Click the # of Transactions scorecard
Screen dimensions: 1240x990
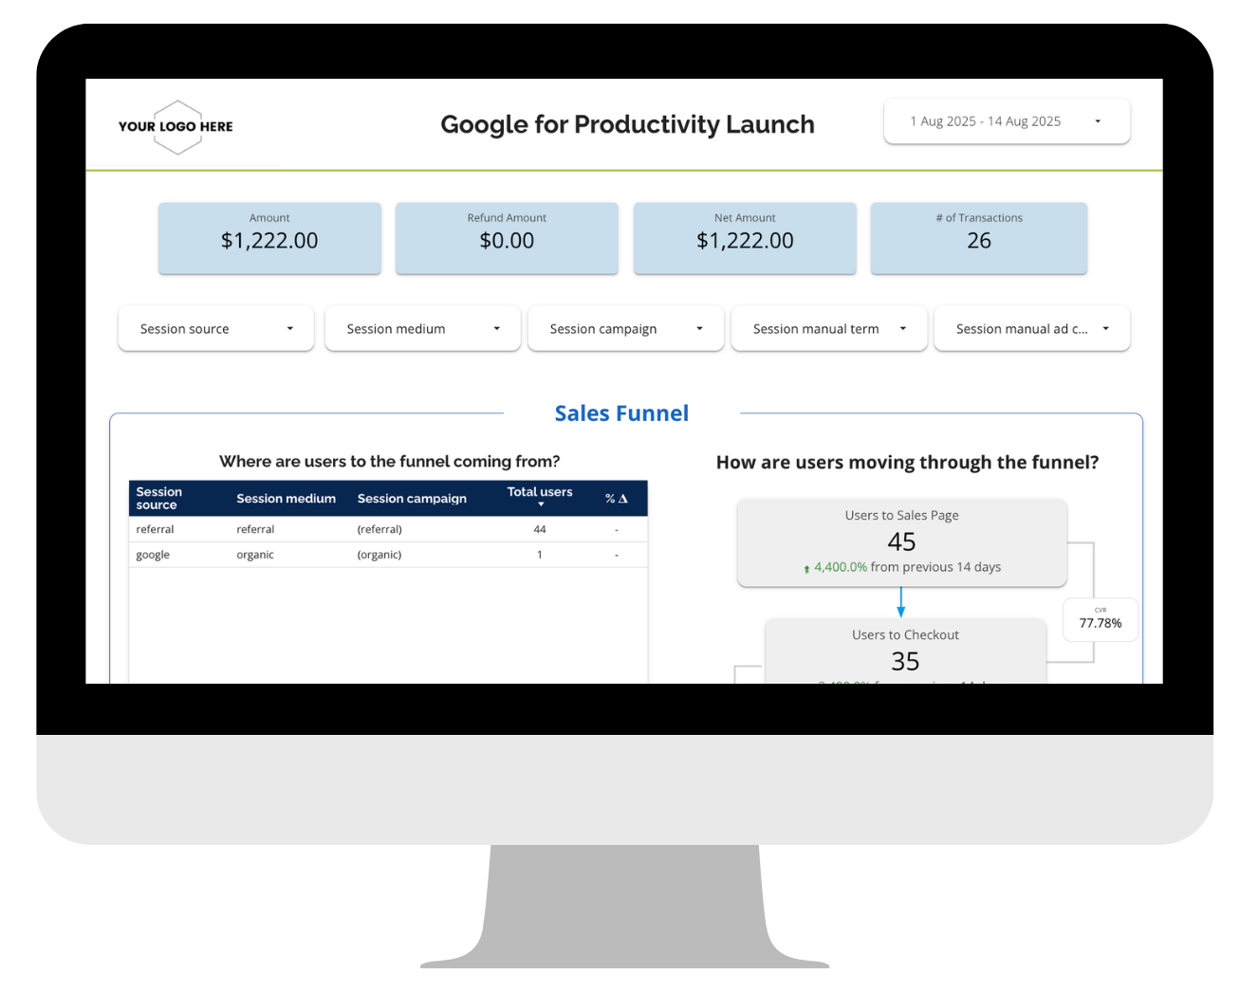979,238
